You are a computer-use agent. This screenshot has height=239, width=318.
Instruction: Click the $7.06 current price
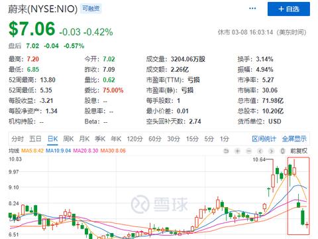[32, 29]
